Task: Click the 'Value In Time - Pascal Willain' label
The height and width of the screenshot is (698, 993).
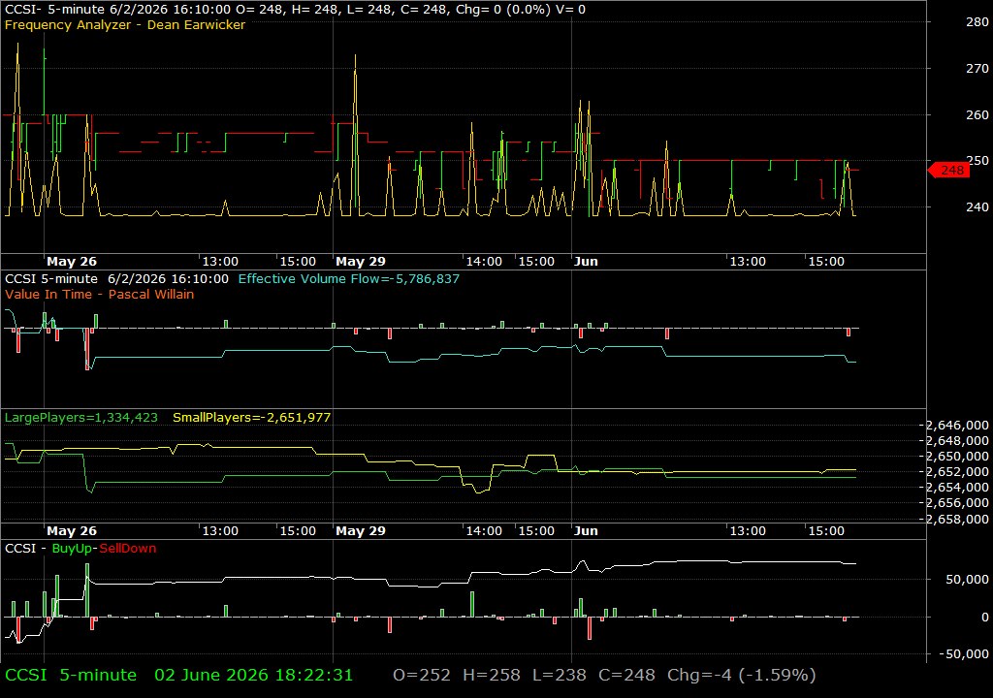Action: tap(100, 294)
